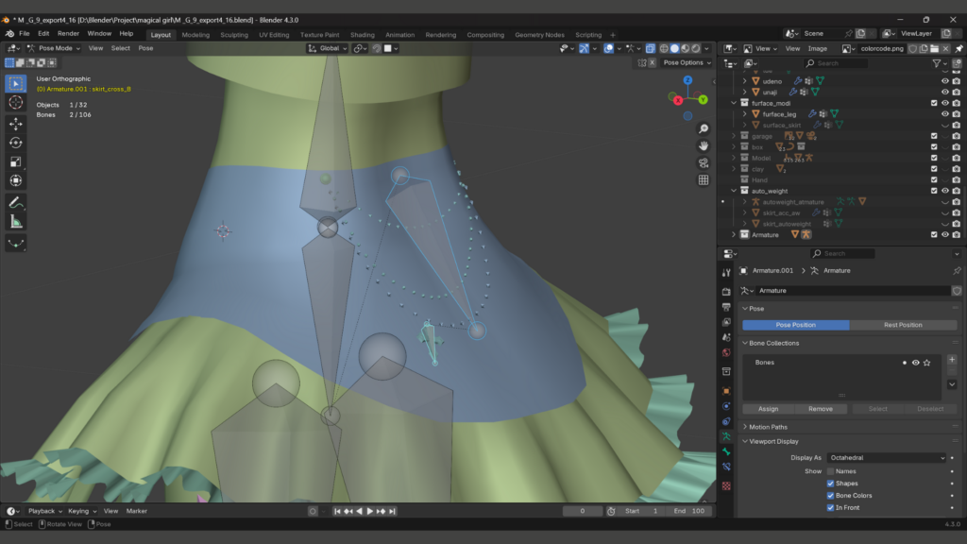Uncheck the Bone Colors checkbox

(831, 496)
